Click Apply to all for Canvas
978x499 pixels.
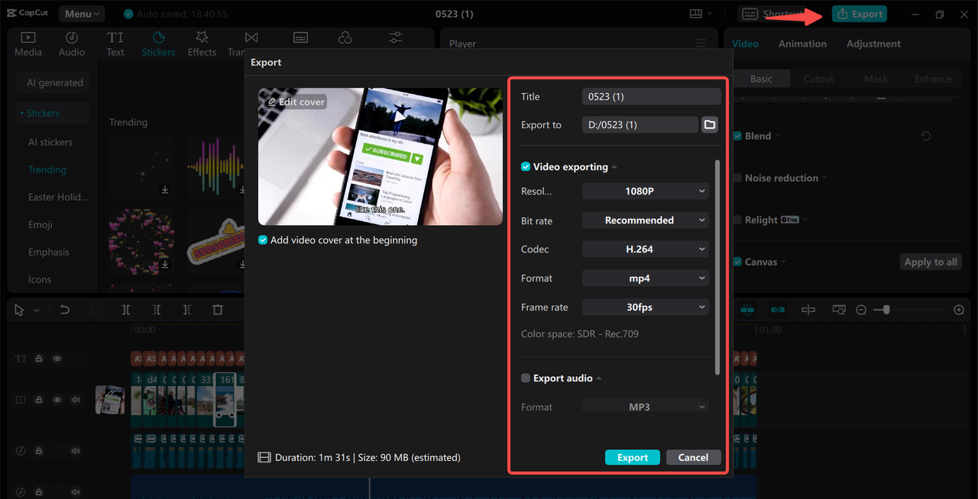point(931,262)
